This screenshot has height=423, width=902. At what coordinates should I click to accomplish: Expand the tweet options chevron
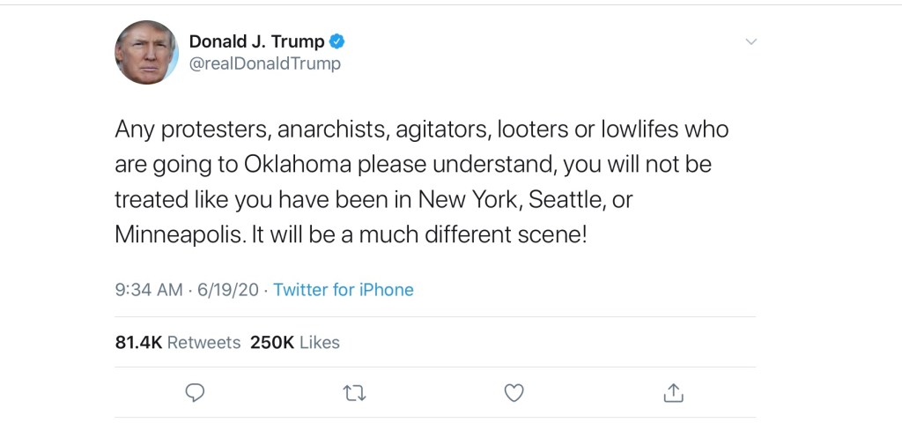[750, 41]
